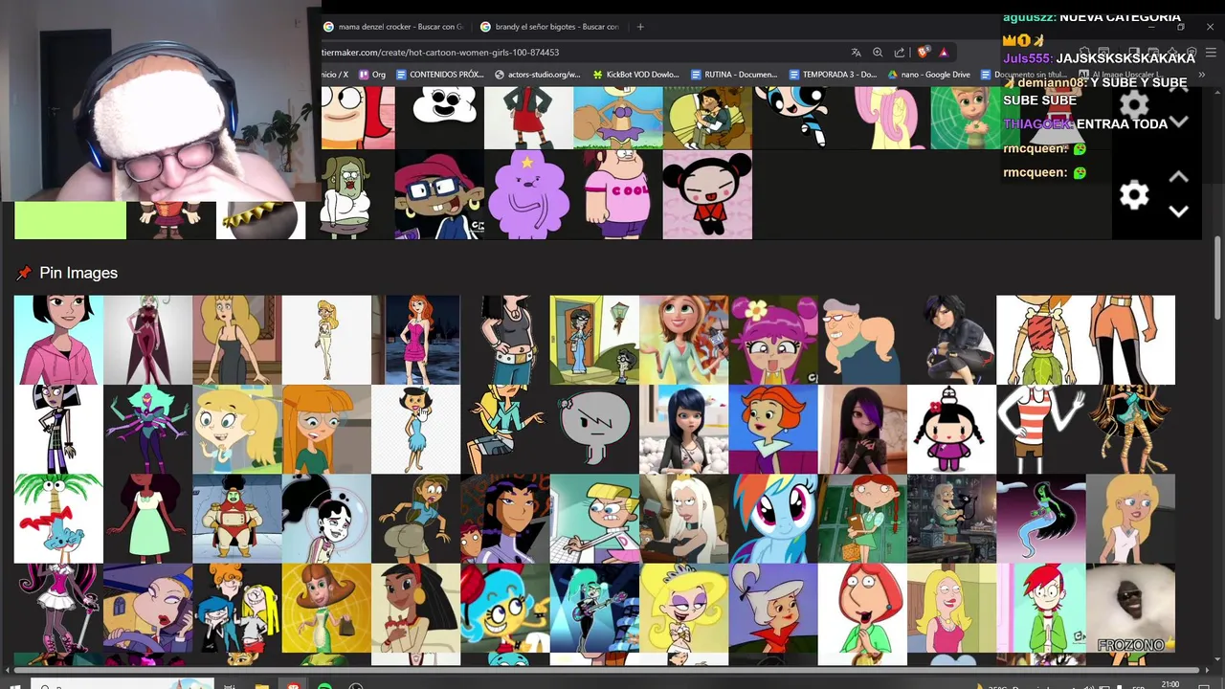The height and width of the screenshot is (689, 1225).
Task: Pick Lois Griffin image in pin images
Action: tap(862, 608)
